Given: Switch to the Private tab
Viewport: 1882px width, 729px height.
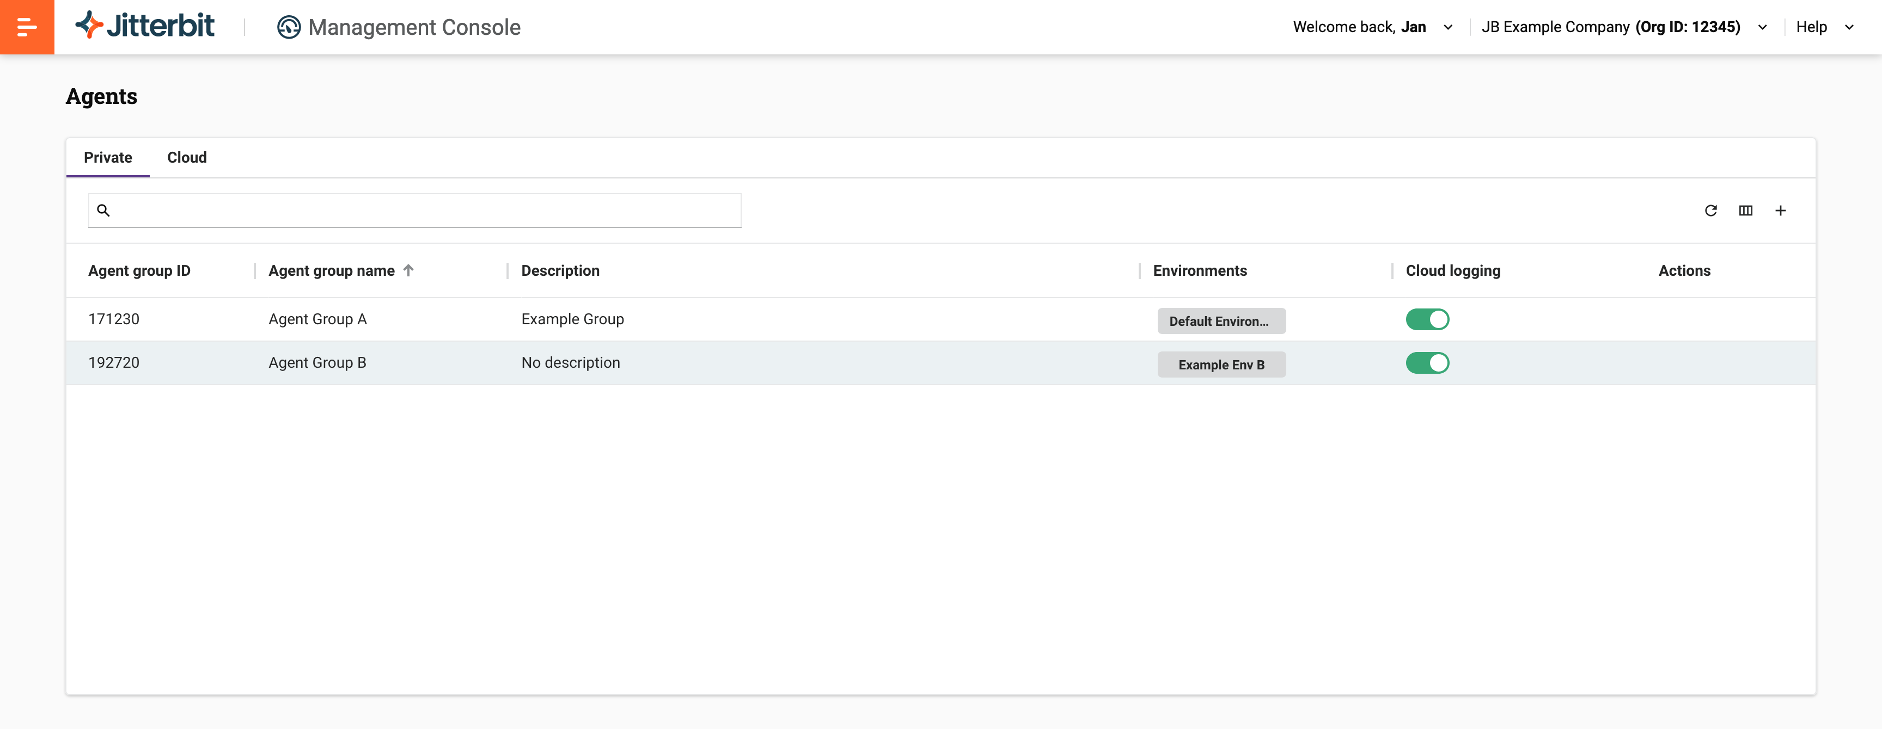Looking at the screenshot, I should click(x=108, y=158).
